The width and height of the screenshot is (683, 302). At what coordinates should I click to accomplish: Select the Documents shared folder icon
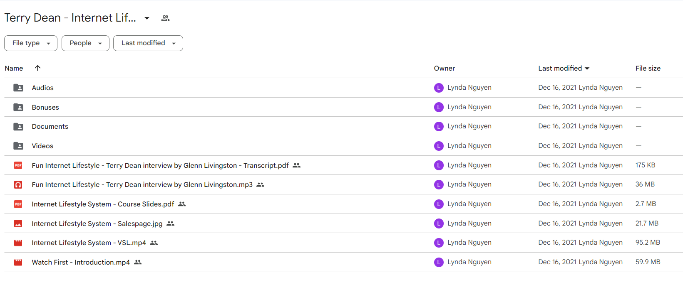tap(18, 126)
